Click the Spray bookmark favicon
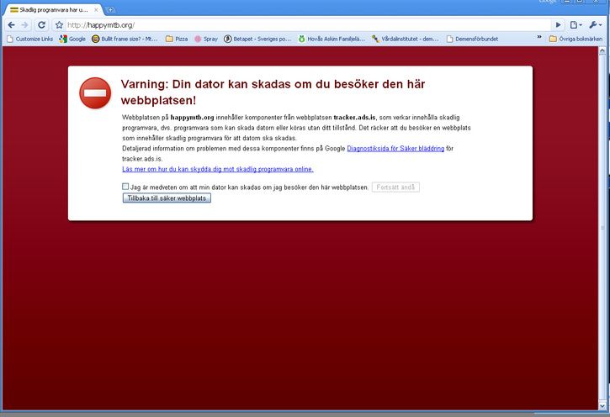 pyautogui.click(x=198, y=39)
